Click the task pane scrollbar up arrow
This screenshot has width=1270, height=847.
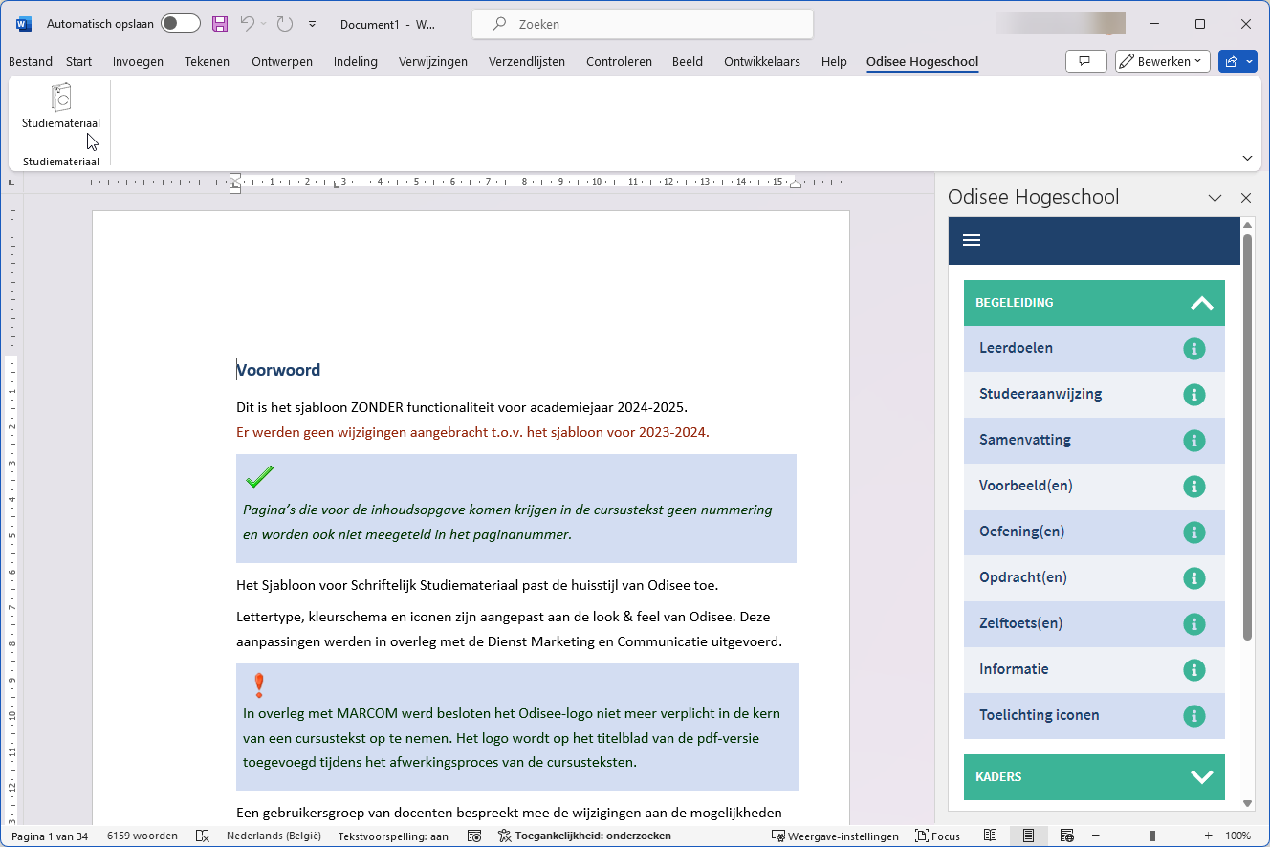pos(1247,225)
